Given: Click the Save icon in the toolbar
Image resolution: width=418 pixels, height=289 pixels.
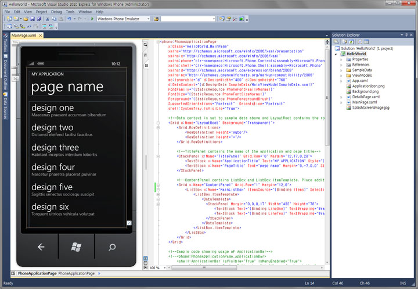Looking at the screenshot, I should click(x=32, y=19).
